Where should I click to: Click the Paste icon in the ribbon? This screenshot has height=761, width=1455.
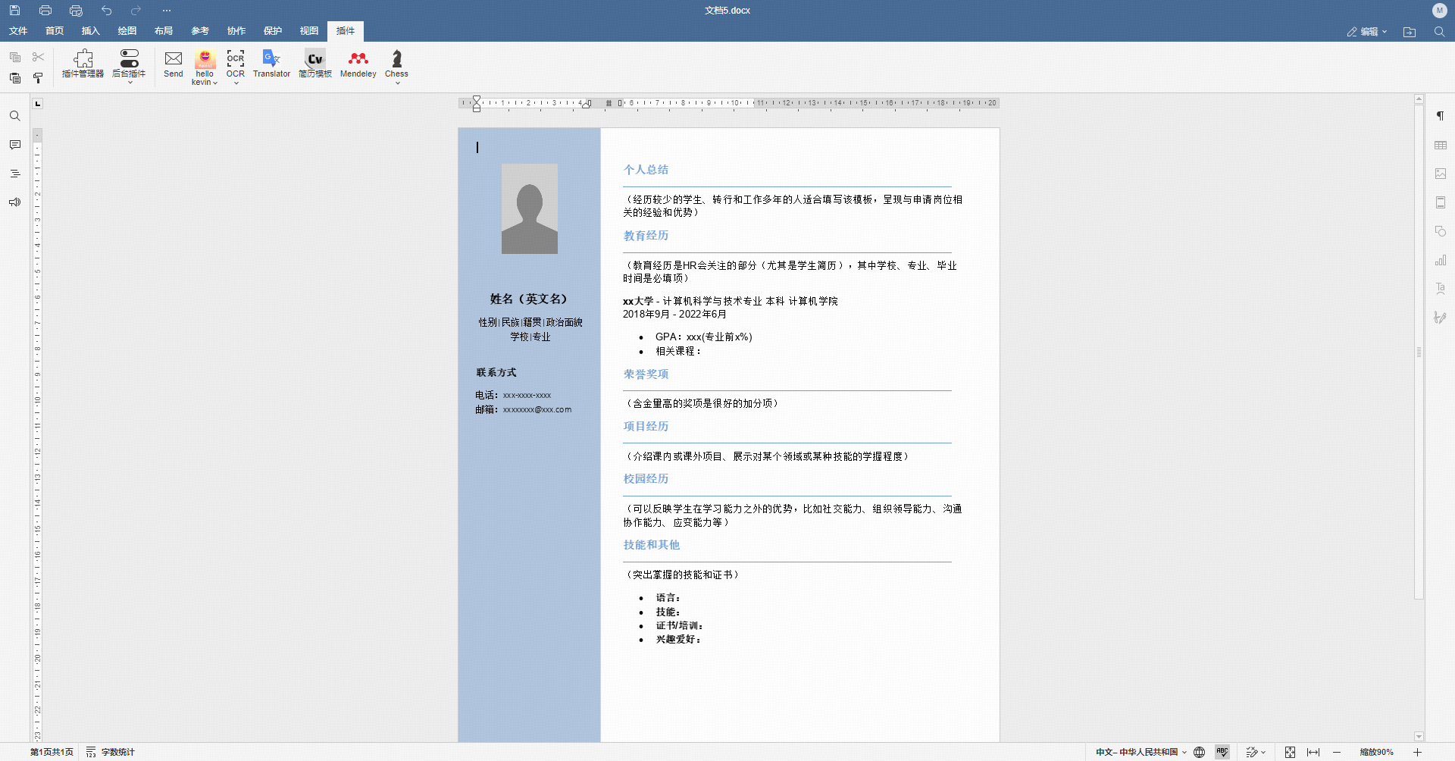click(15, 77)
